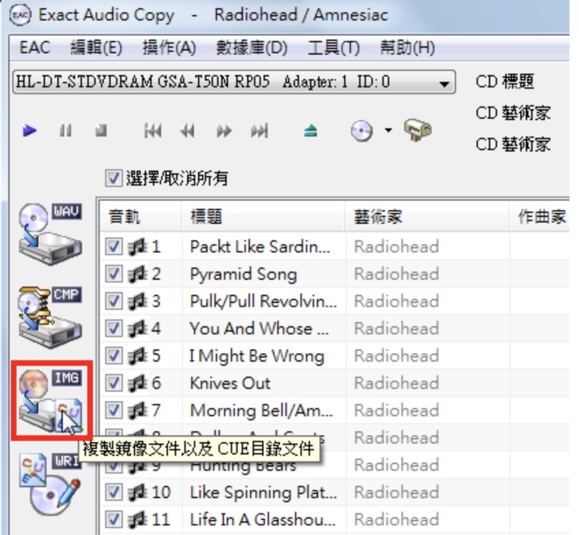
Task: Open the 幫助(H) menu
Action: click(x=408, y=48)
